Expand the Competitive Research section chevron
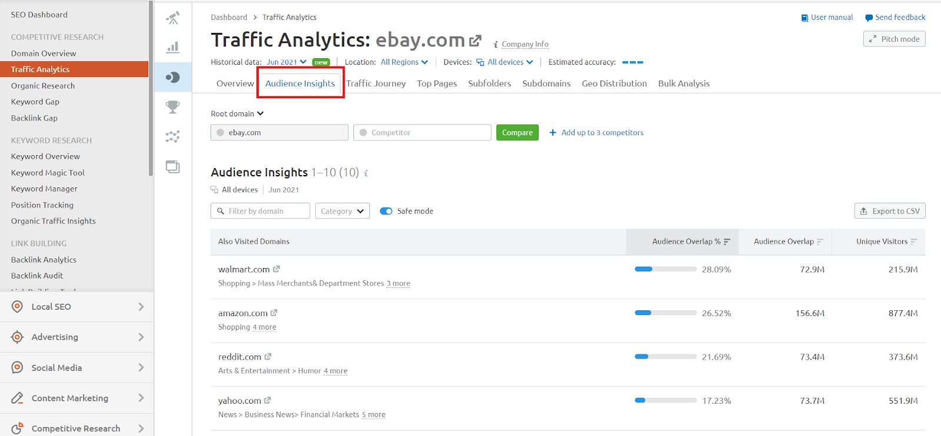941x436 pixels. coord(141,428)
